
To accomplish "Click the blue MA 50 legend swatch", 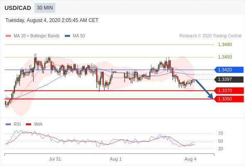I will [67, 36].
